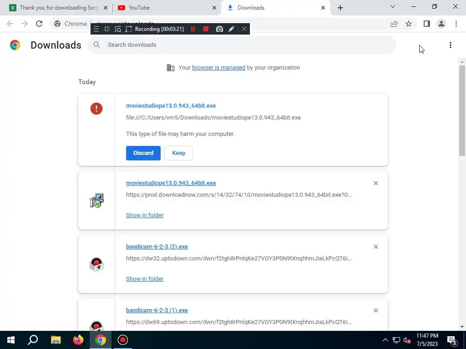Open File Explorer from taskbar
Viewport: 466px width, 349px height.
[x=56, y=340]
